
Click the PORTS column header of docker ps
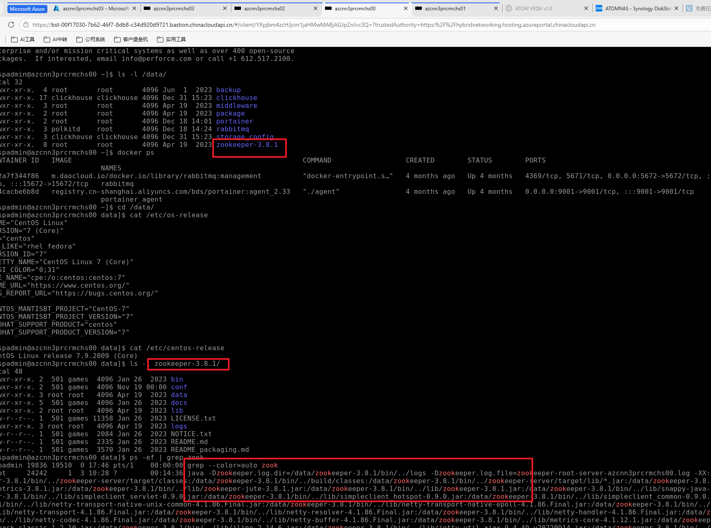(536, 160)
